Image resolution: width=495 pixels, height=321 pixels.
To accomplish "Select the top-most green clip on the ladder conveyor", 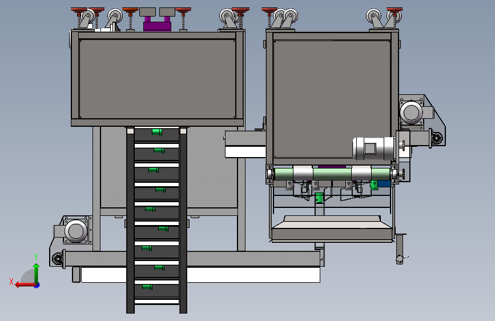I will (157, 132).
